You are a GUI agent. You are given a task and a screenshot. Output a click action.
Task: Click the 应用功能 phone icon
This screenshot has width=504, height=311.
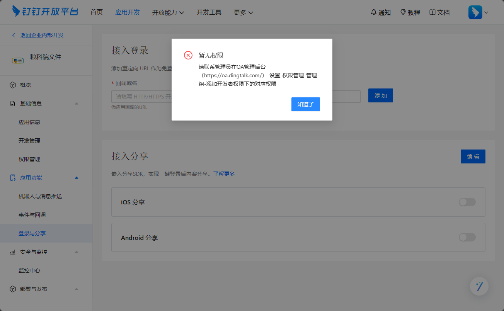click(x=13, y=178)
